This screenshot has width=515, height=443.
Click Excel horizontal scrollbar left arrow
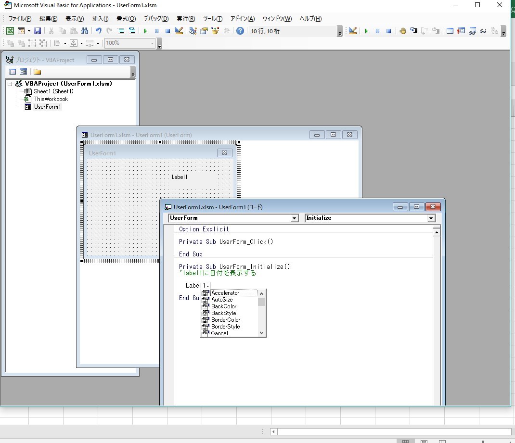click(273, 431)
